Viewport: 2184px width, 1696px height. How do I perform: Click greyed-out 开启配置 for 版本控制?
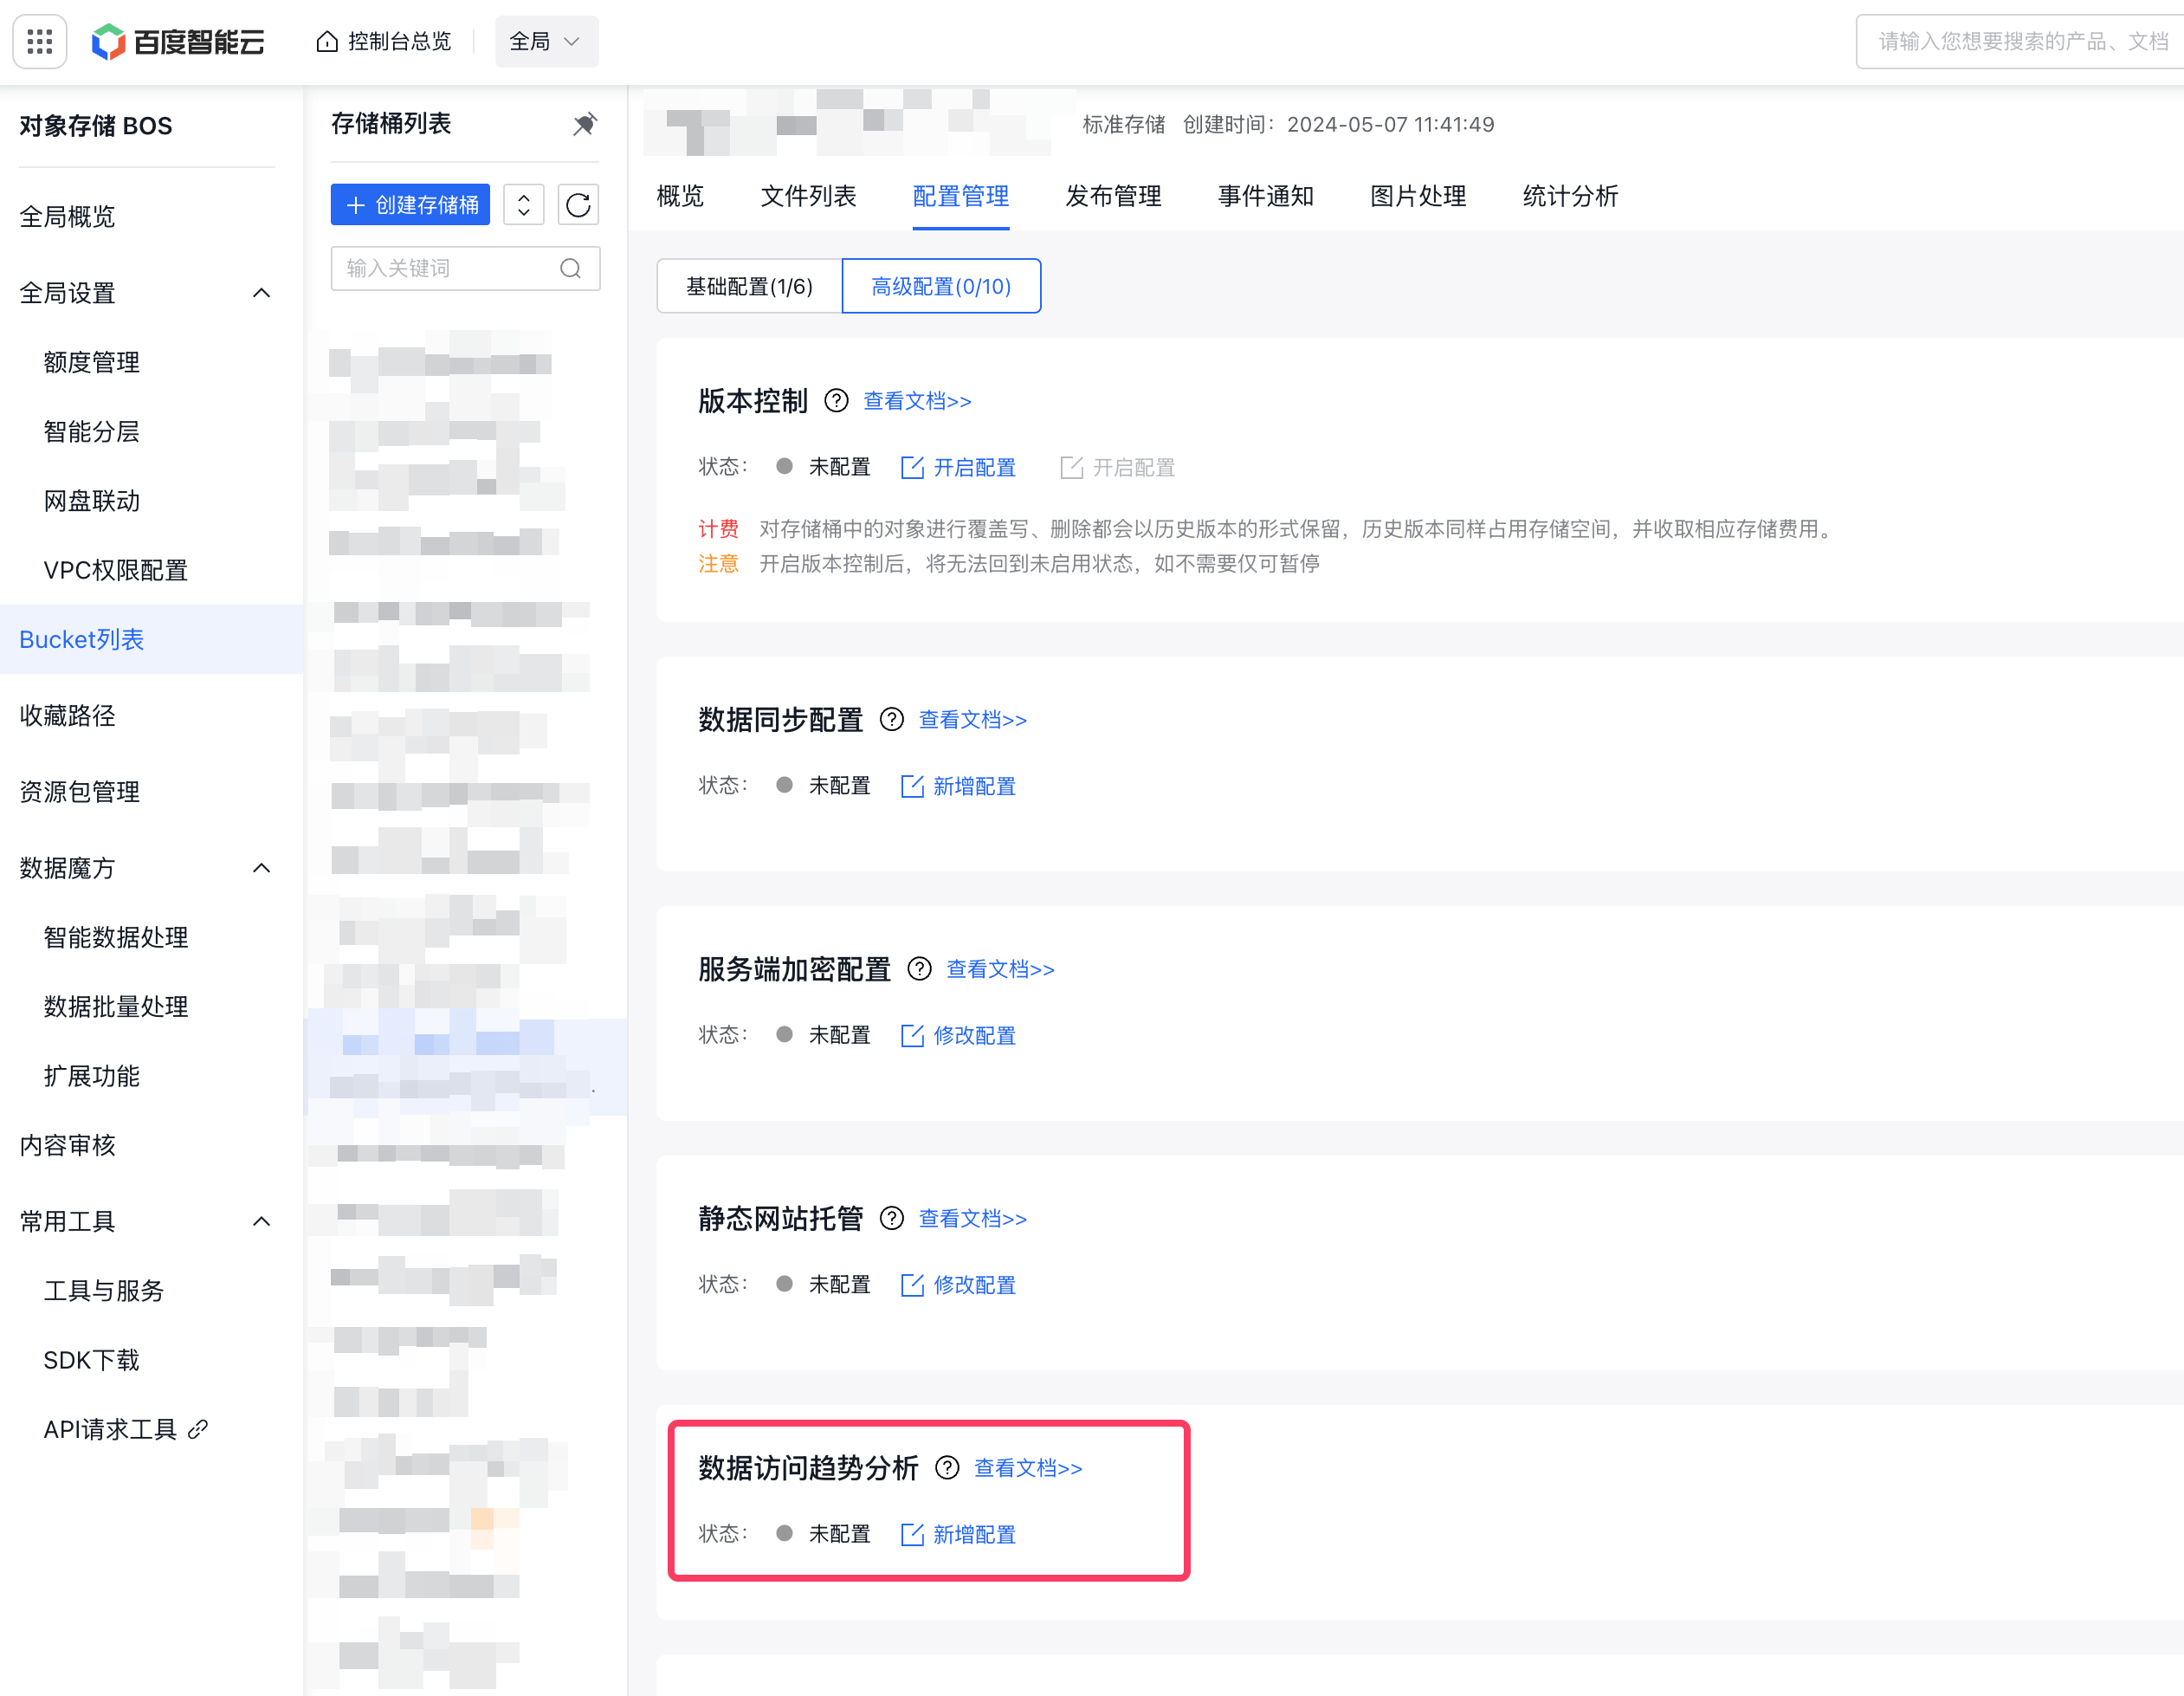(x=1117, y=467)
